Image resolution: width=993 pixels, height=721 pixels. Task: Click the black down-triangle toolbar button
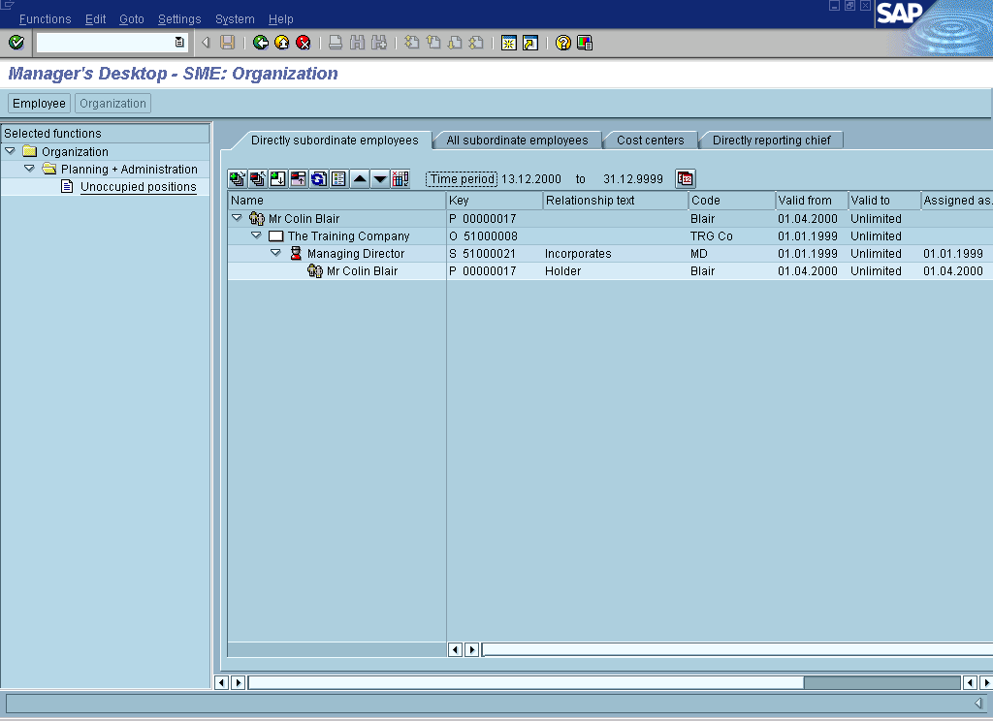(x=380, y=178)
